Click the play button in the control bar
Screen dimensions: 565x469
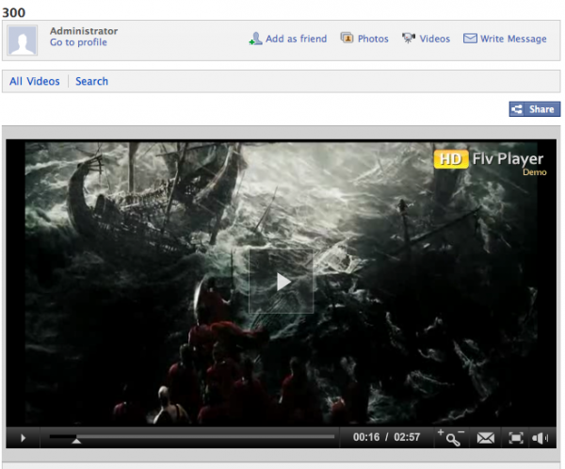(x=23, y=438)
